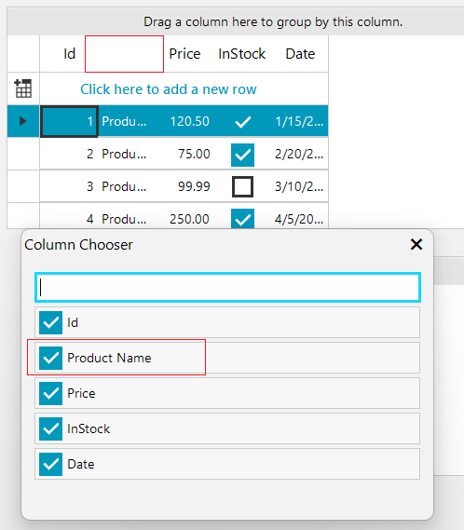Screen dimensions: 464x530
Task: Select the 75.00 price cell
Action: 190,154
